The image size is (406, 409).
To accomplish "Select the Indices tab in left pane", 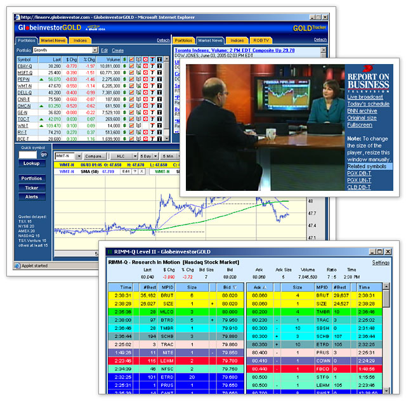I will tap(80, 41).
